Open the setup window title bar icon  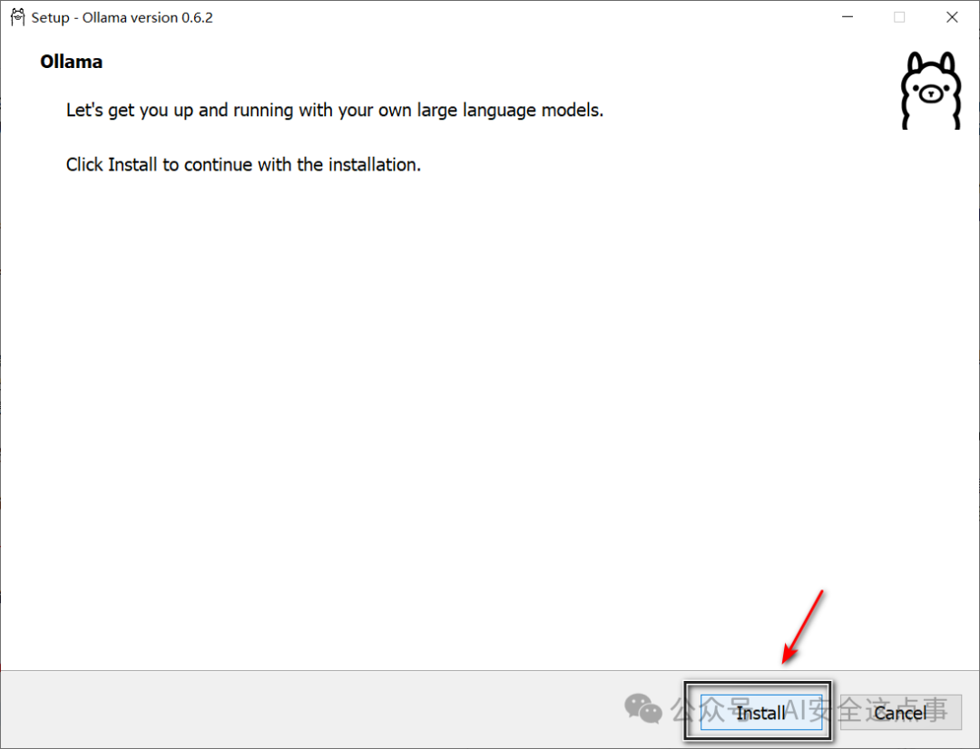17,17
